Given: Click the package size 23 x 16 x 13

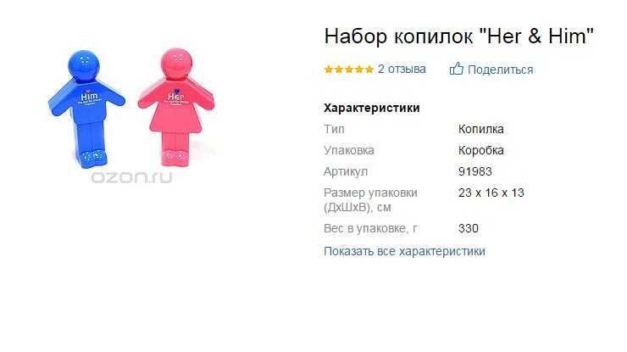Looking at the screenshot, I should [491, 193].
